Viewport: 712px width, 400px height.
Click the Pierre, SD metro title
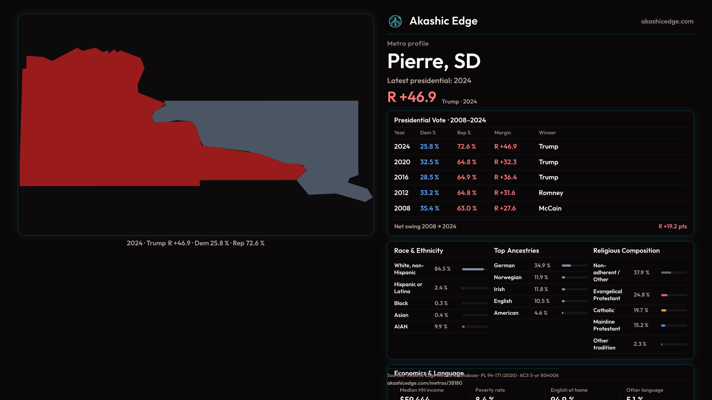434,61
